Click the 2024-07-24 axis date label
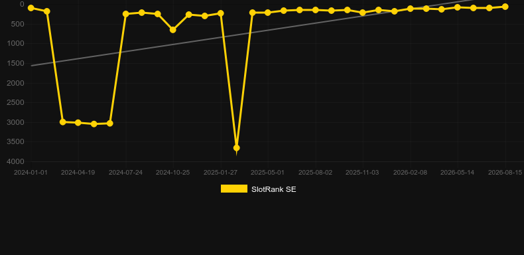Screen dimensions: 524x255 click(125, 173)
